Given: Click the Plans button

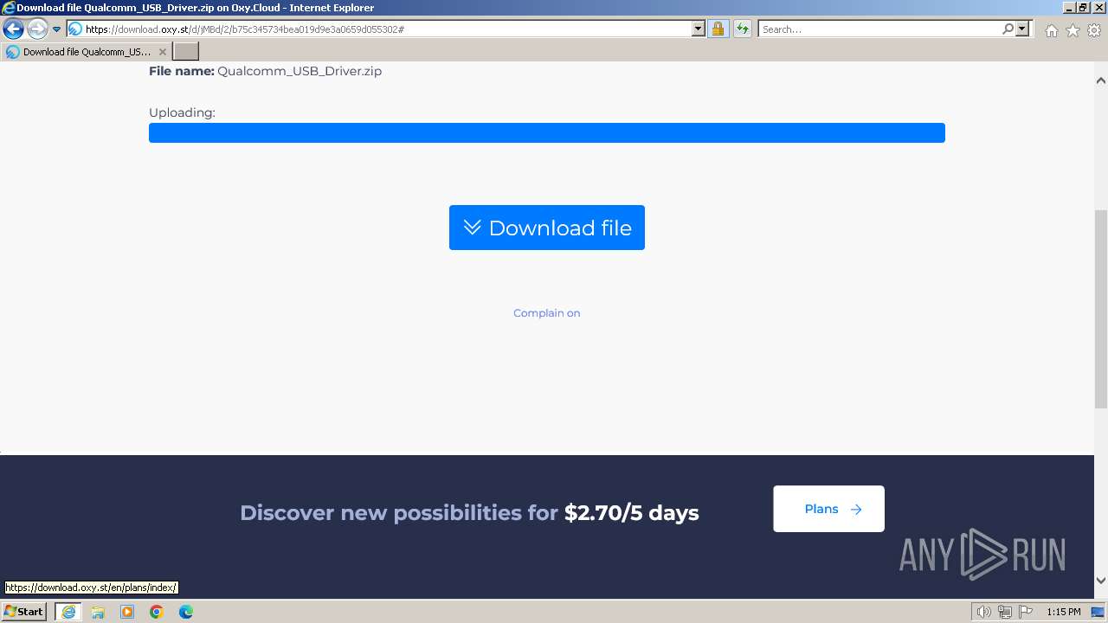Looking at the screenshot, I should (x=828, y=509).
